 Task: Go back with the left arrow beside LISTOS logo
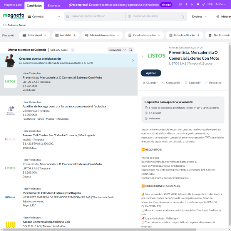pyautogui.click(x=142, y=55)
